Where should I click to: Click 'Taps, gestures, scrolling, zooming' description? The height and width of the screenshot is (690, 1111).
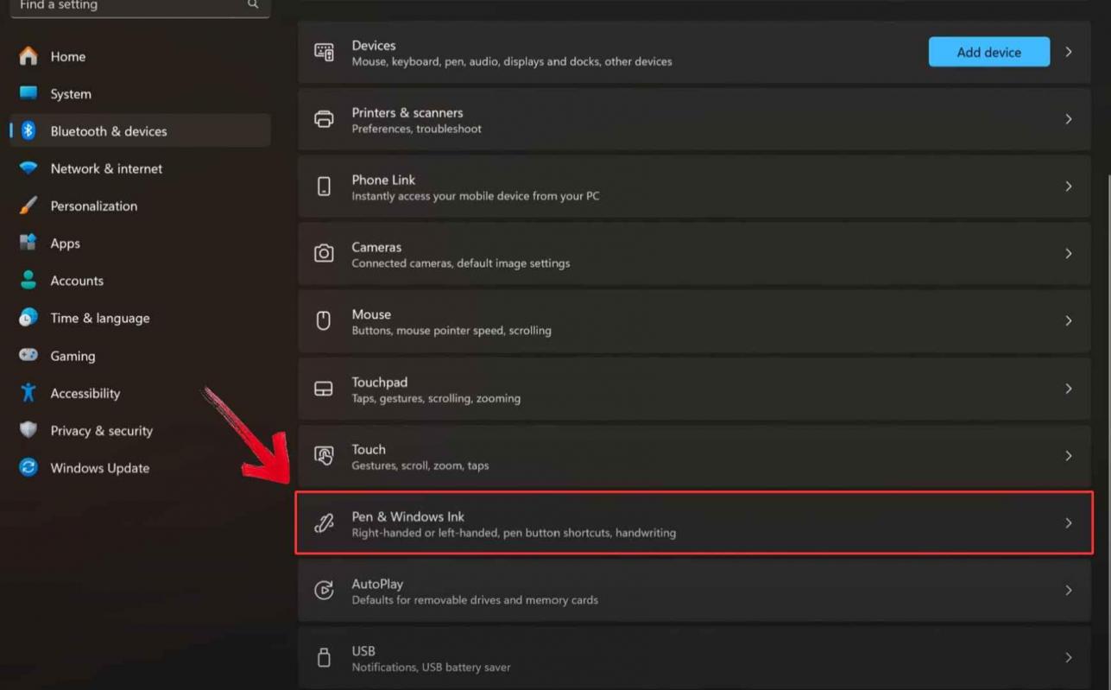tap(436, 399)
